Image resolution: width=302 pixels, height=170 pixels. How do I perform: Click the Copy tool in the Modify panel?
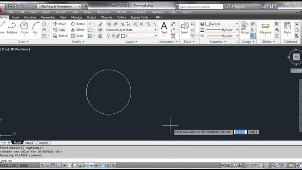tap(59, 30)
